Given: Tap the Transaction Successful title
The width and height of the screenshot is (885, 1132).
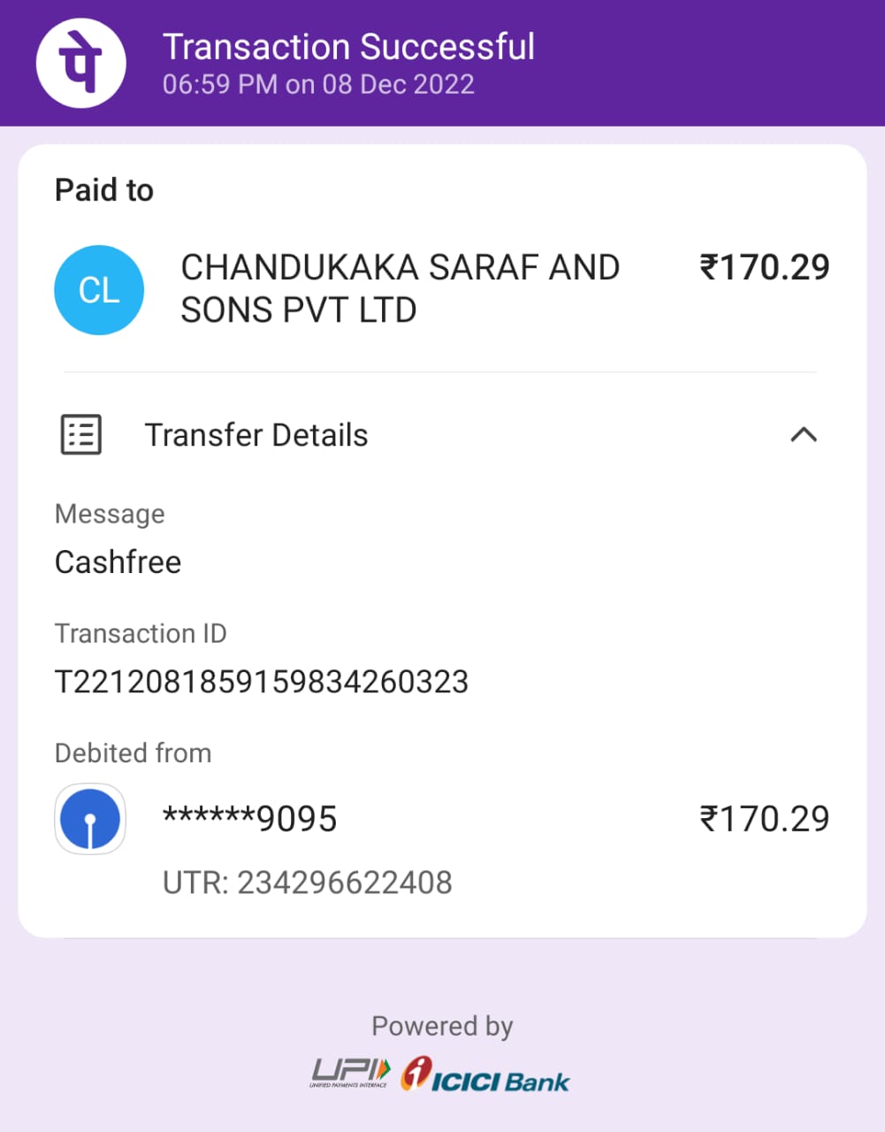Looking at the screenshot, I should pyautogui.click(x=349, y=47).
